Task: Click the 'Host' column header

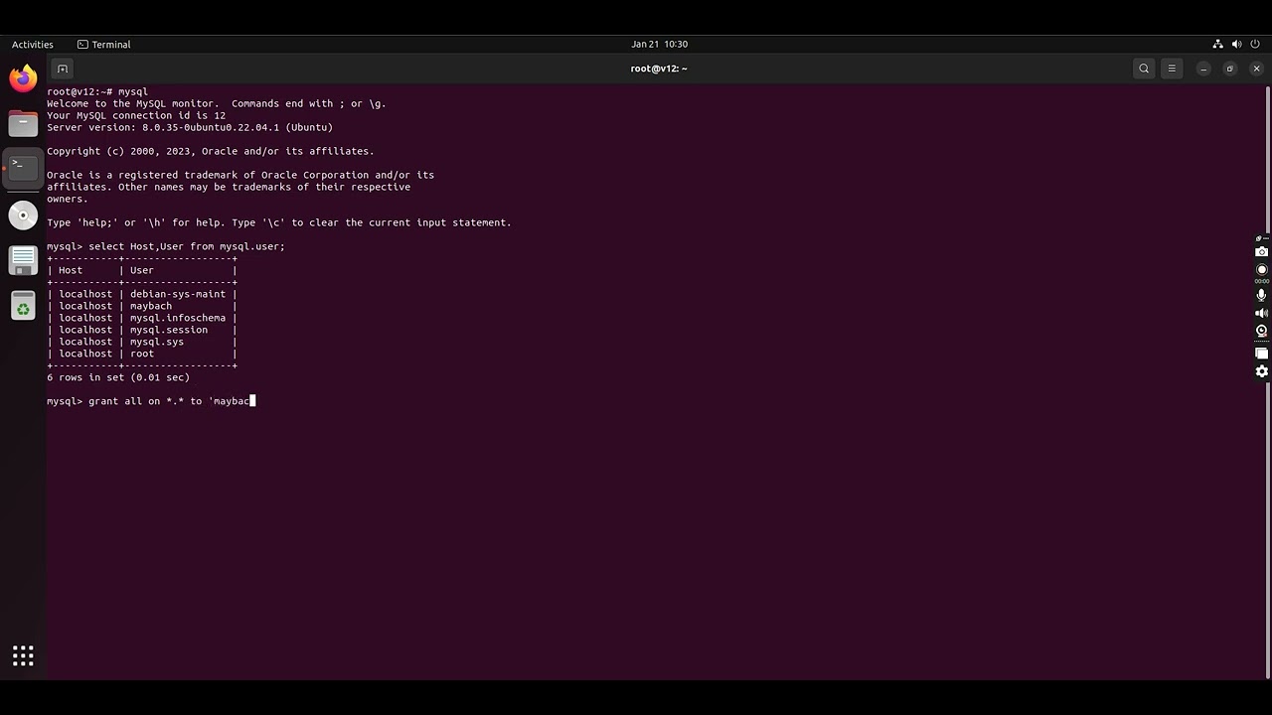Action: coord(71,270)
